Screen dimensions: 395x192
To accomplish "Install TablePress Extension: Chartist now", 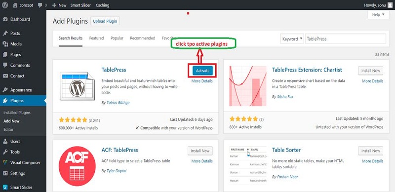I will pyautogui.click(x=371, y=71).
